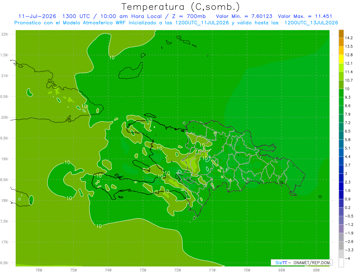355x274 pixels.
Task: Click the 18N latitude axis label
Action: coord(5,201)
